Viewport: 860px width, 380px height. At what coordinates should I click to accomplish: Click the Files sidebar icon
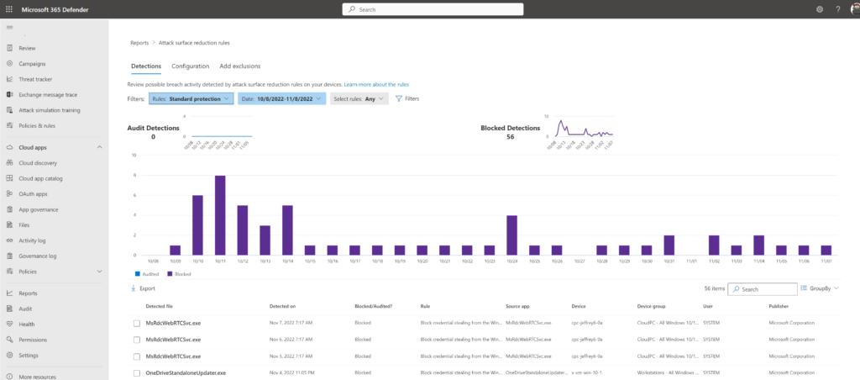pos(9,225)
